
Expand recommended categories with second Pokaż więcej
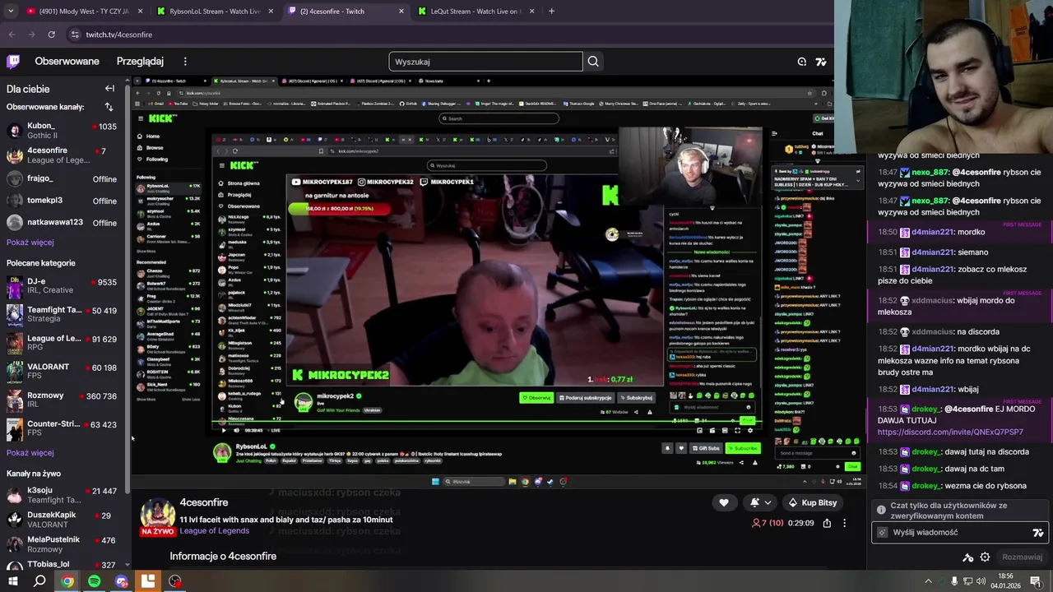tap(30, 453)
